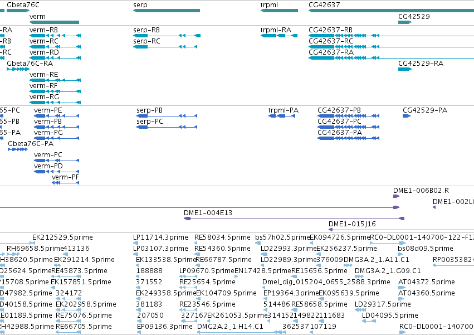Click protein verm-PB
Viewport: 474px width, 335px height.
click(x=48, y=122)
